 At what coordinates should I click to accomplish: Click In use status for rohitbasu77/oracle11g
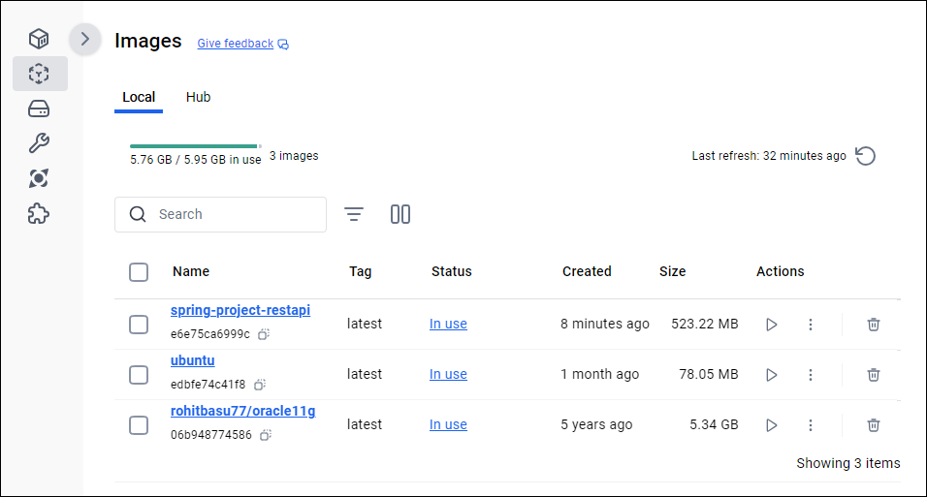tap(448, 424)
